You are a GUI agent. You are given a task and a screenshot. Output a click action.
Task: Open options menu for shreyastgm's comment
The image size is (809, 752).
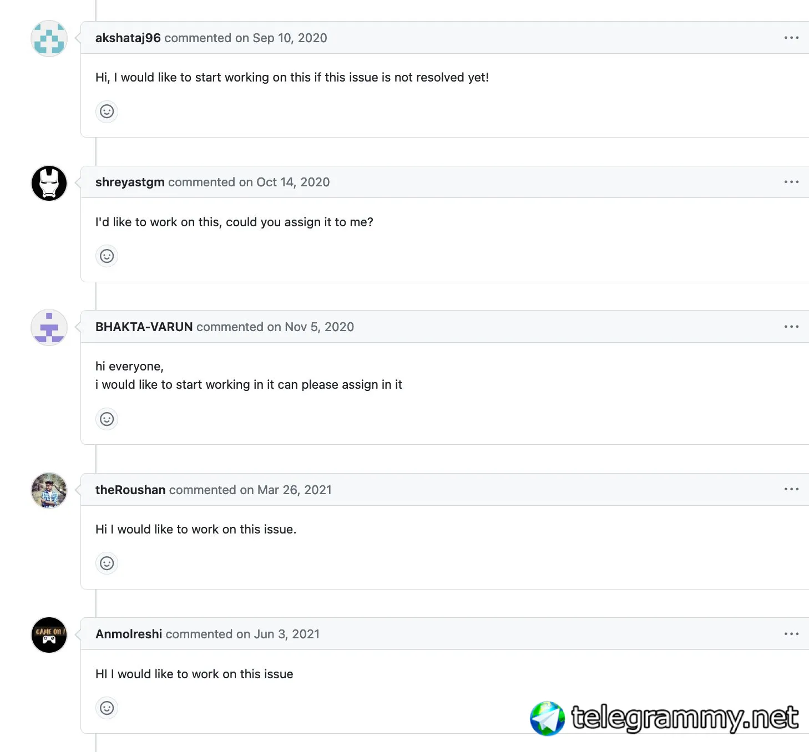(x=791, y=182)
